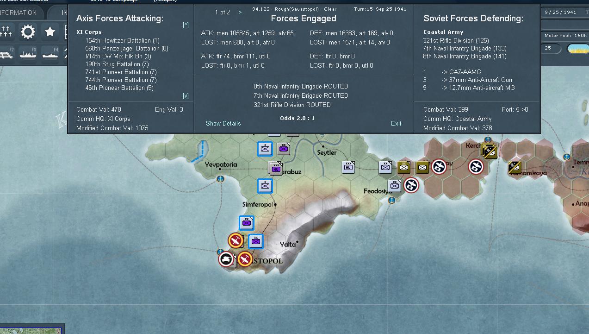Click 7th Naval Infantry Brigade (133) defender entry
The width and height of the screenshot is (589, 334).
click(465, 49)
